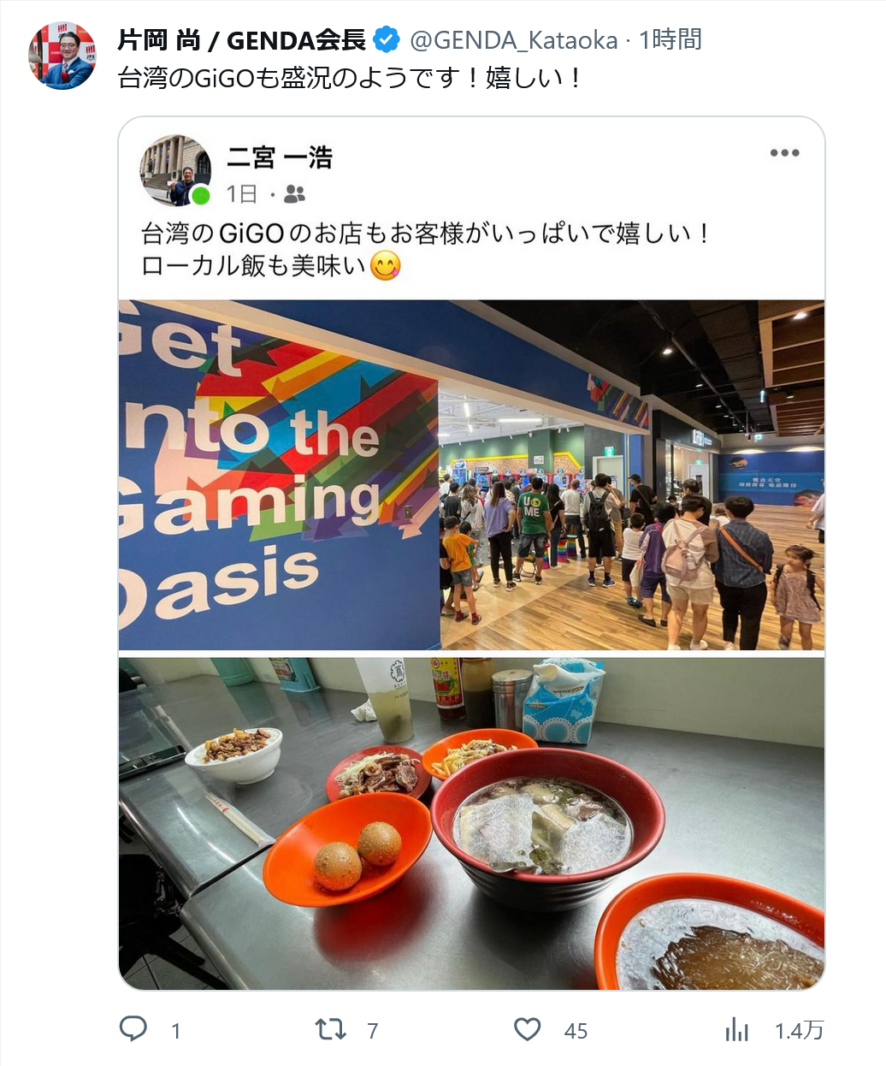Click the blue verified badge

tap(388, 39)
